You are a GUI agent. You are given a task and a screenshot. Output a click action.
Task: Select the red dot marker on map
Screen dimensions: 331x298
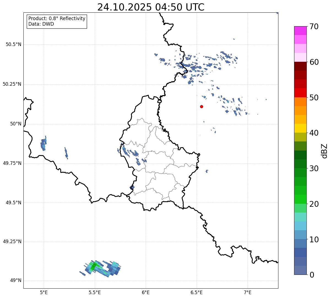tap(202, 106)
